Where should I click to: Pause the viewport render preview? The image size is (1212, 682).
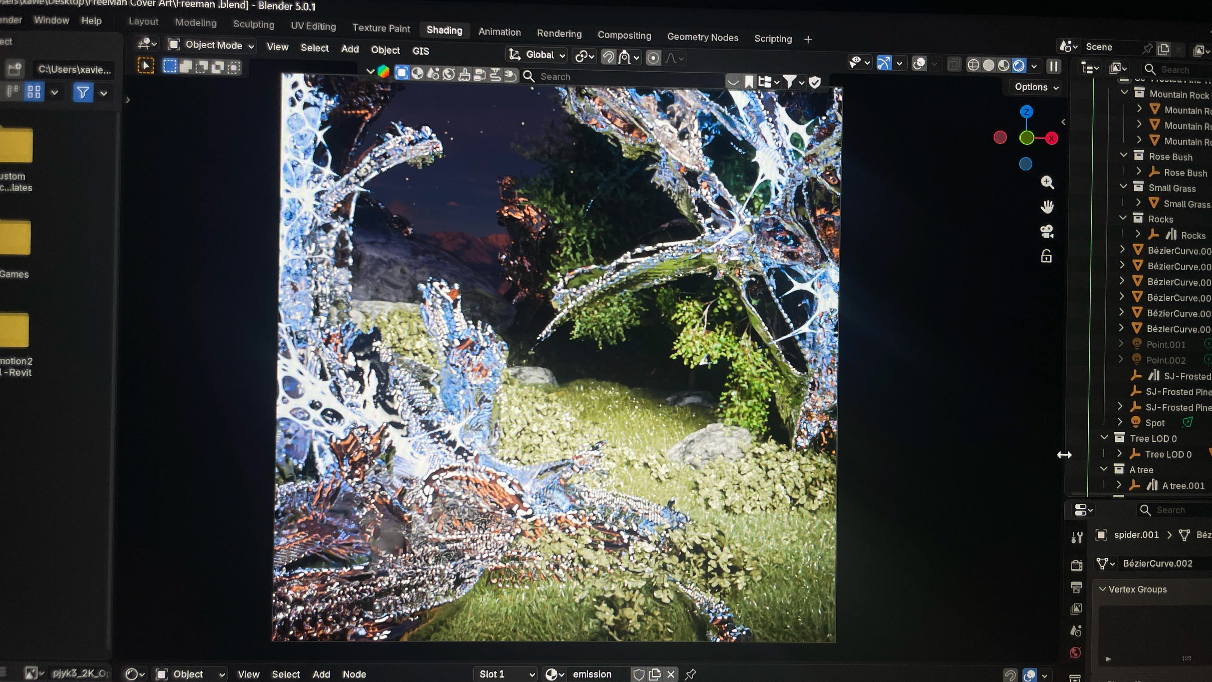1054,66
